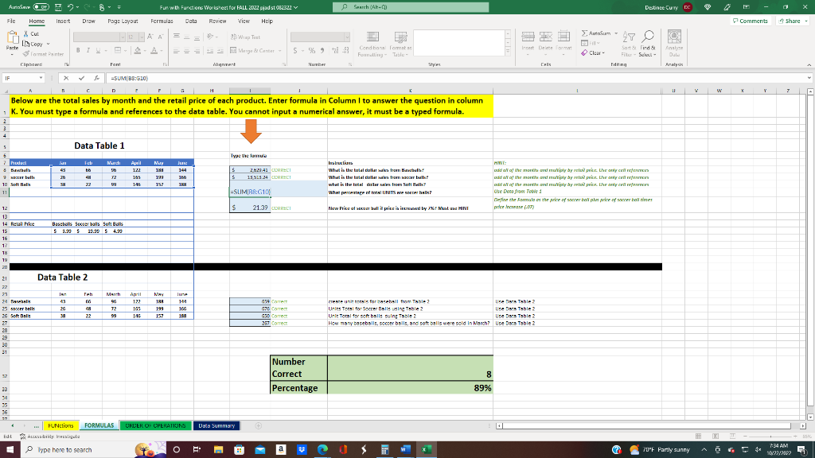Click the Share button

click(x=792, y=21)
